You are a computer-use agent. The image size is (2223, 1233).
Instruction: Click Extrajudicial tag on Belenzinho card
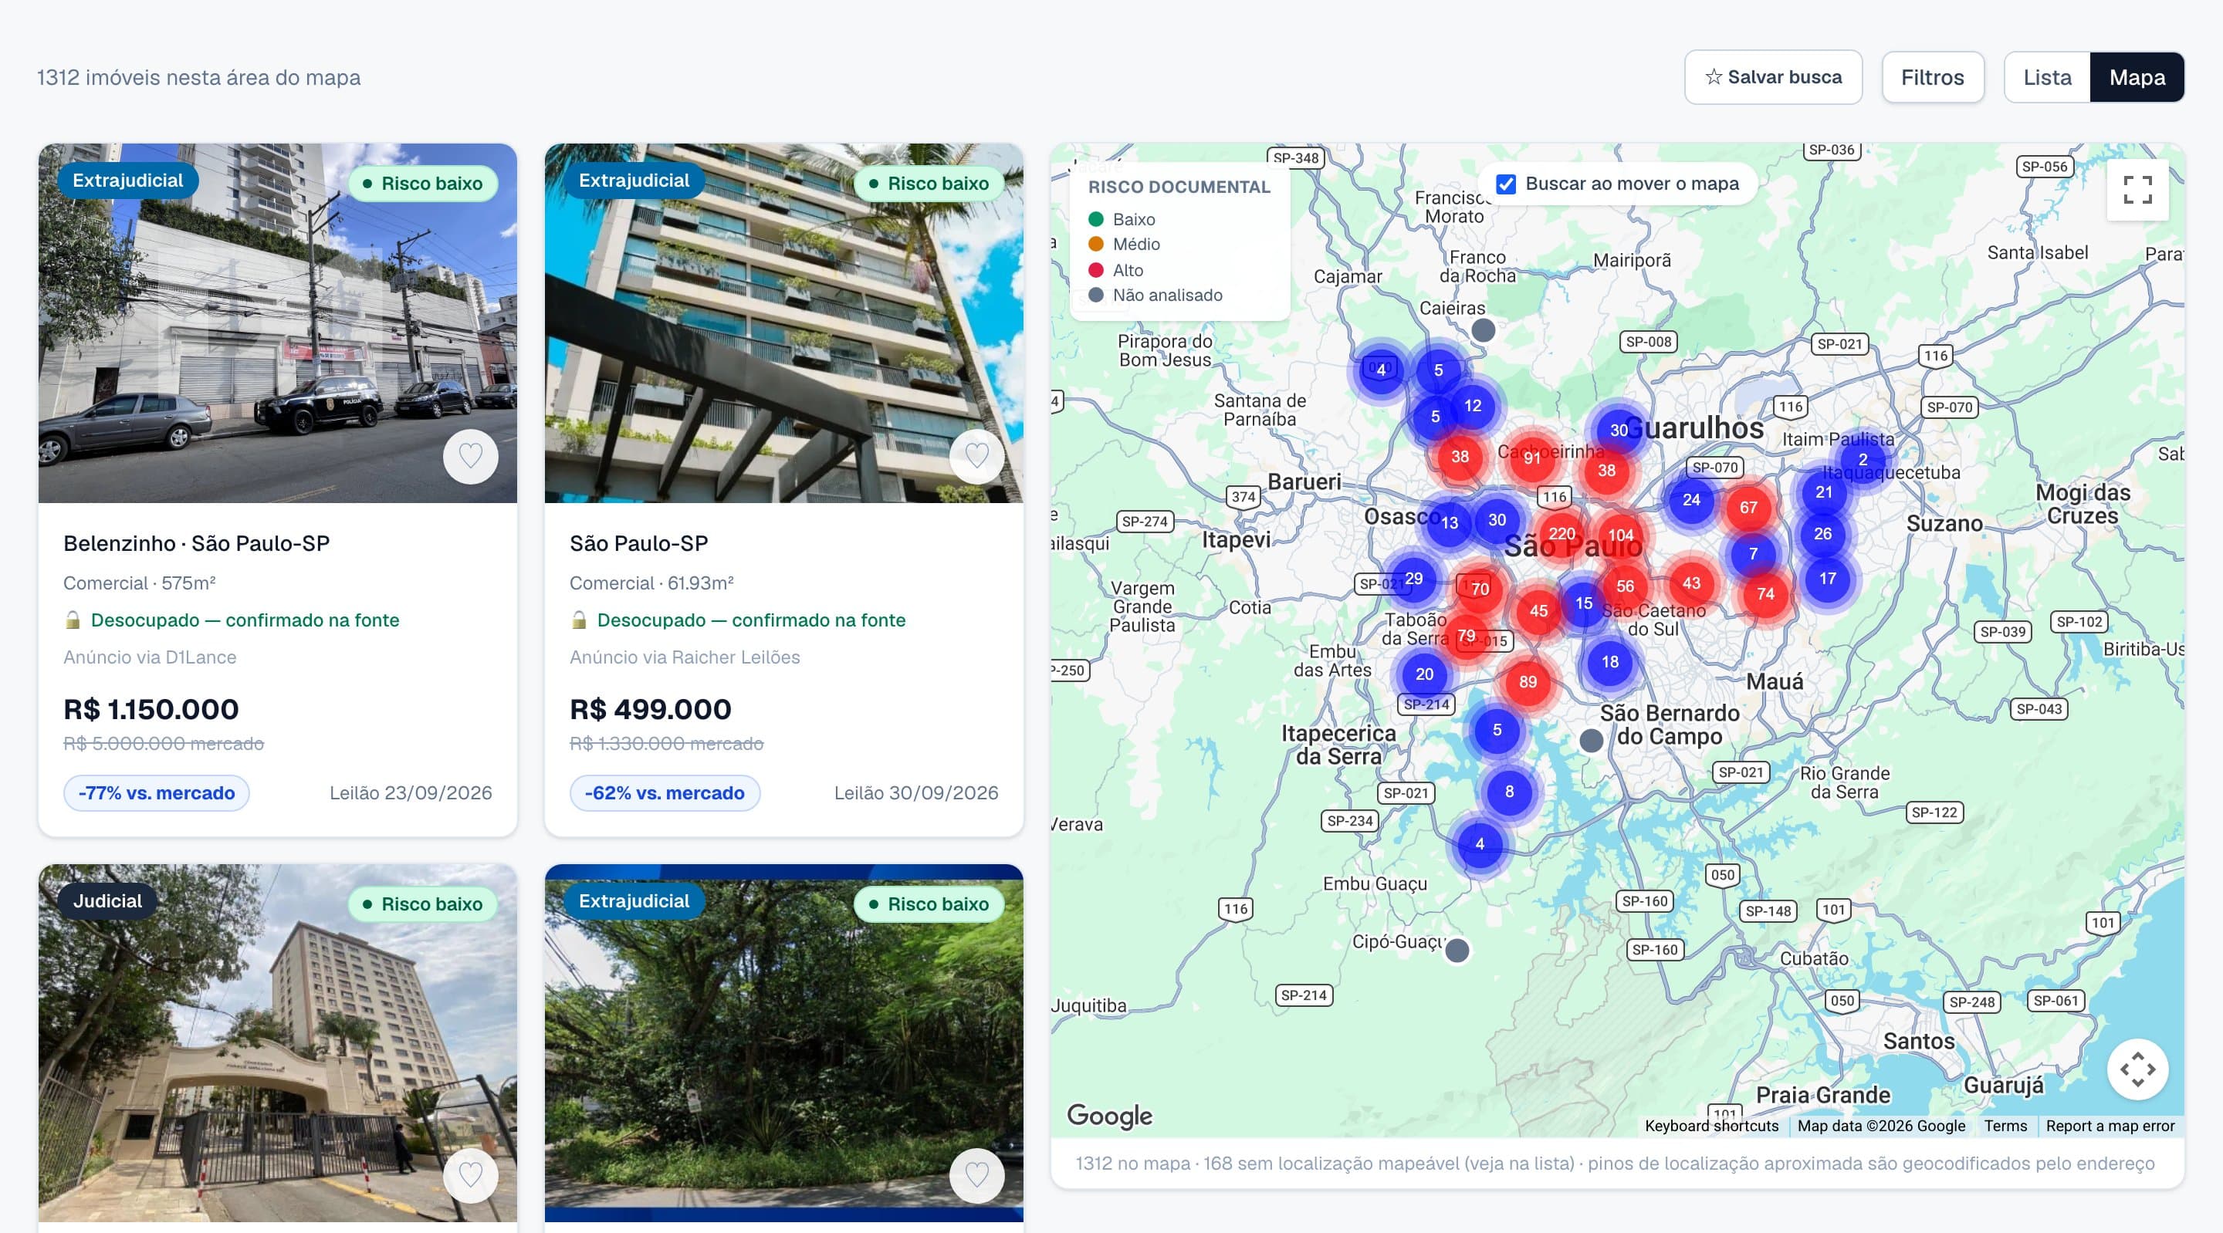pos(127,181)
